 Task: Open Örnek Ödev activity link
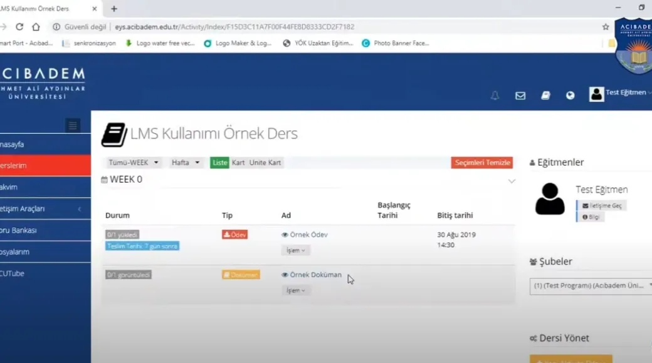pyautogui.click(x=308, y=235)
